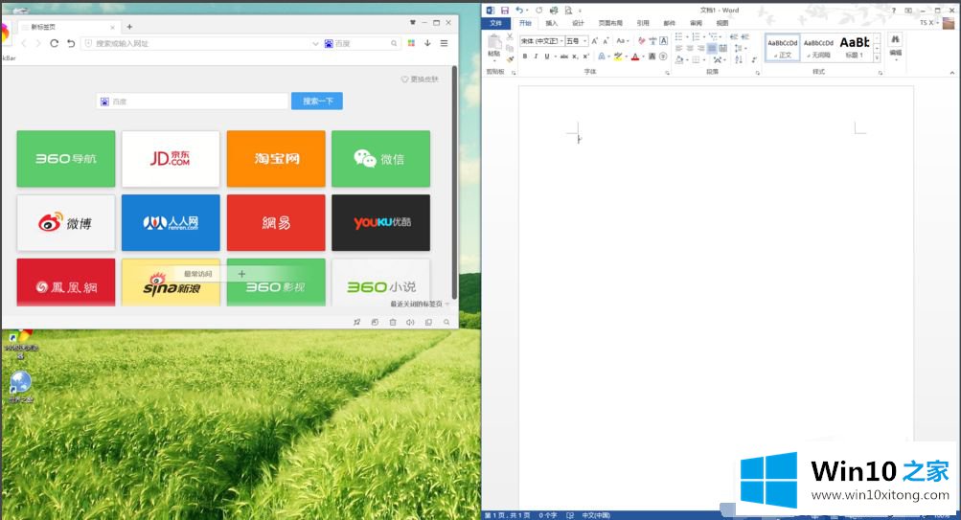Toggle Underline in Word ribbon

tap(547, 57)
